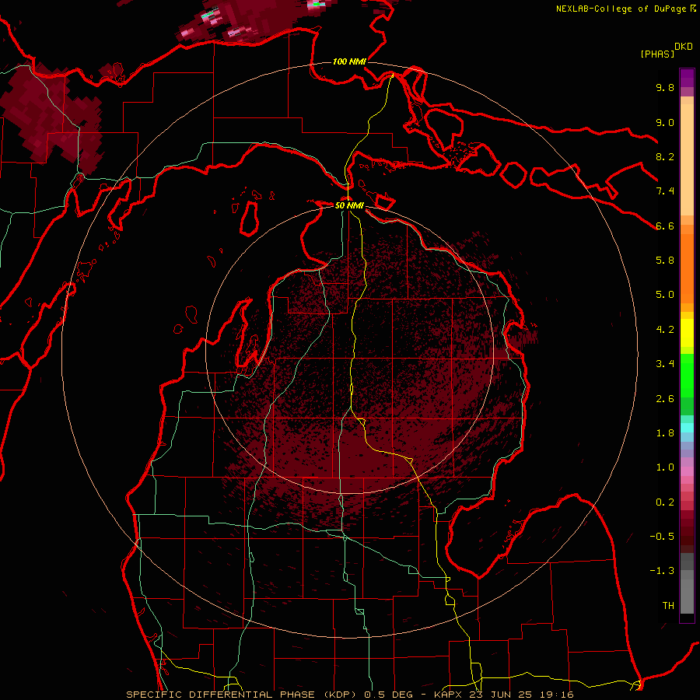Click the 8.2 value on color scale
The width and height of the screenshot is (700, 700).
click(x=665, y=157)
